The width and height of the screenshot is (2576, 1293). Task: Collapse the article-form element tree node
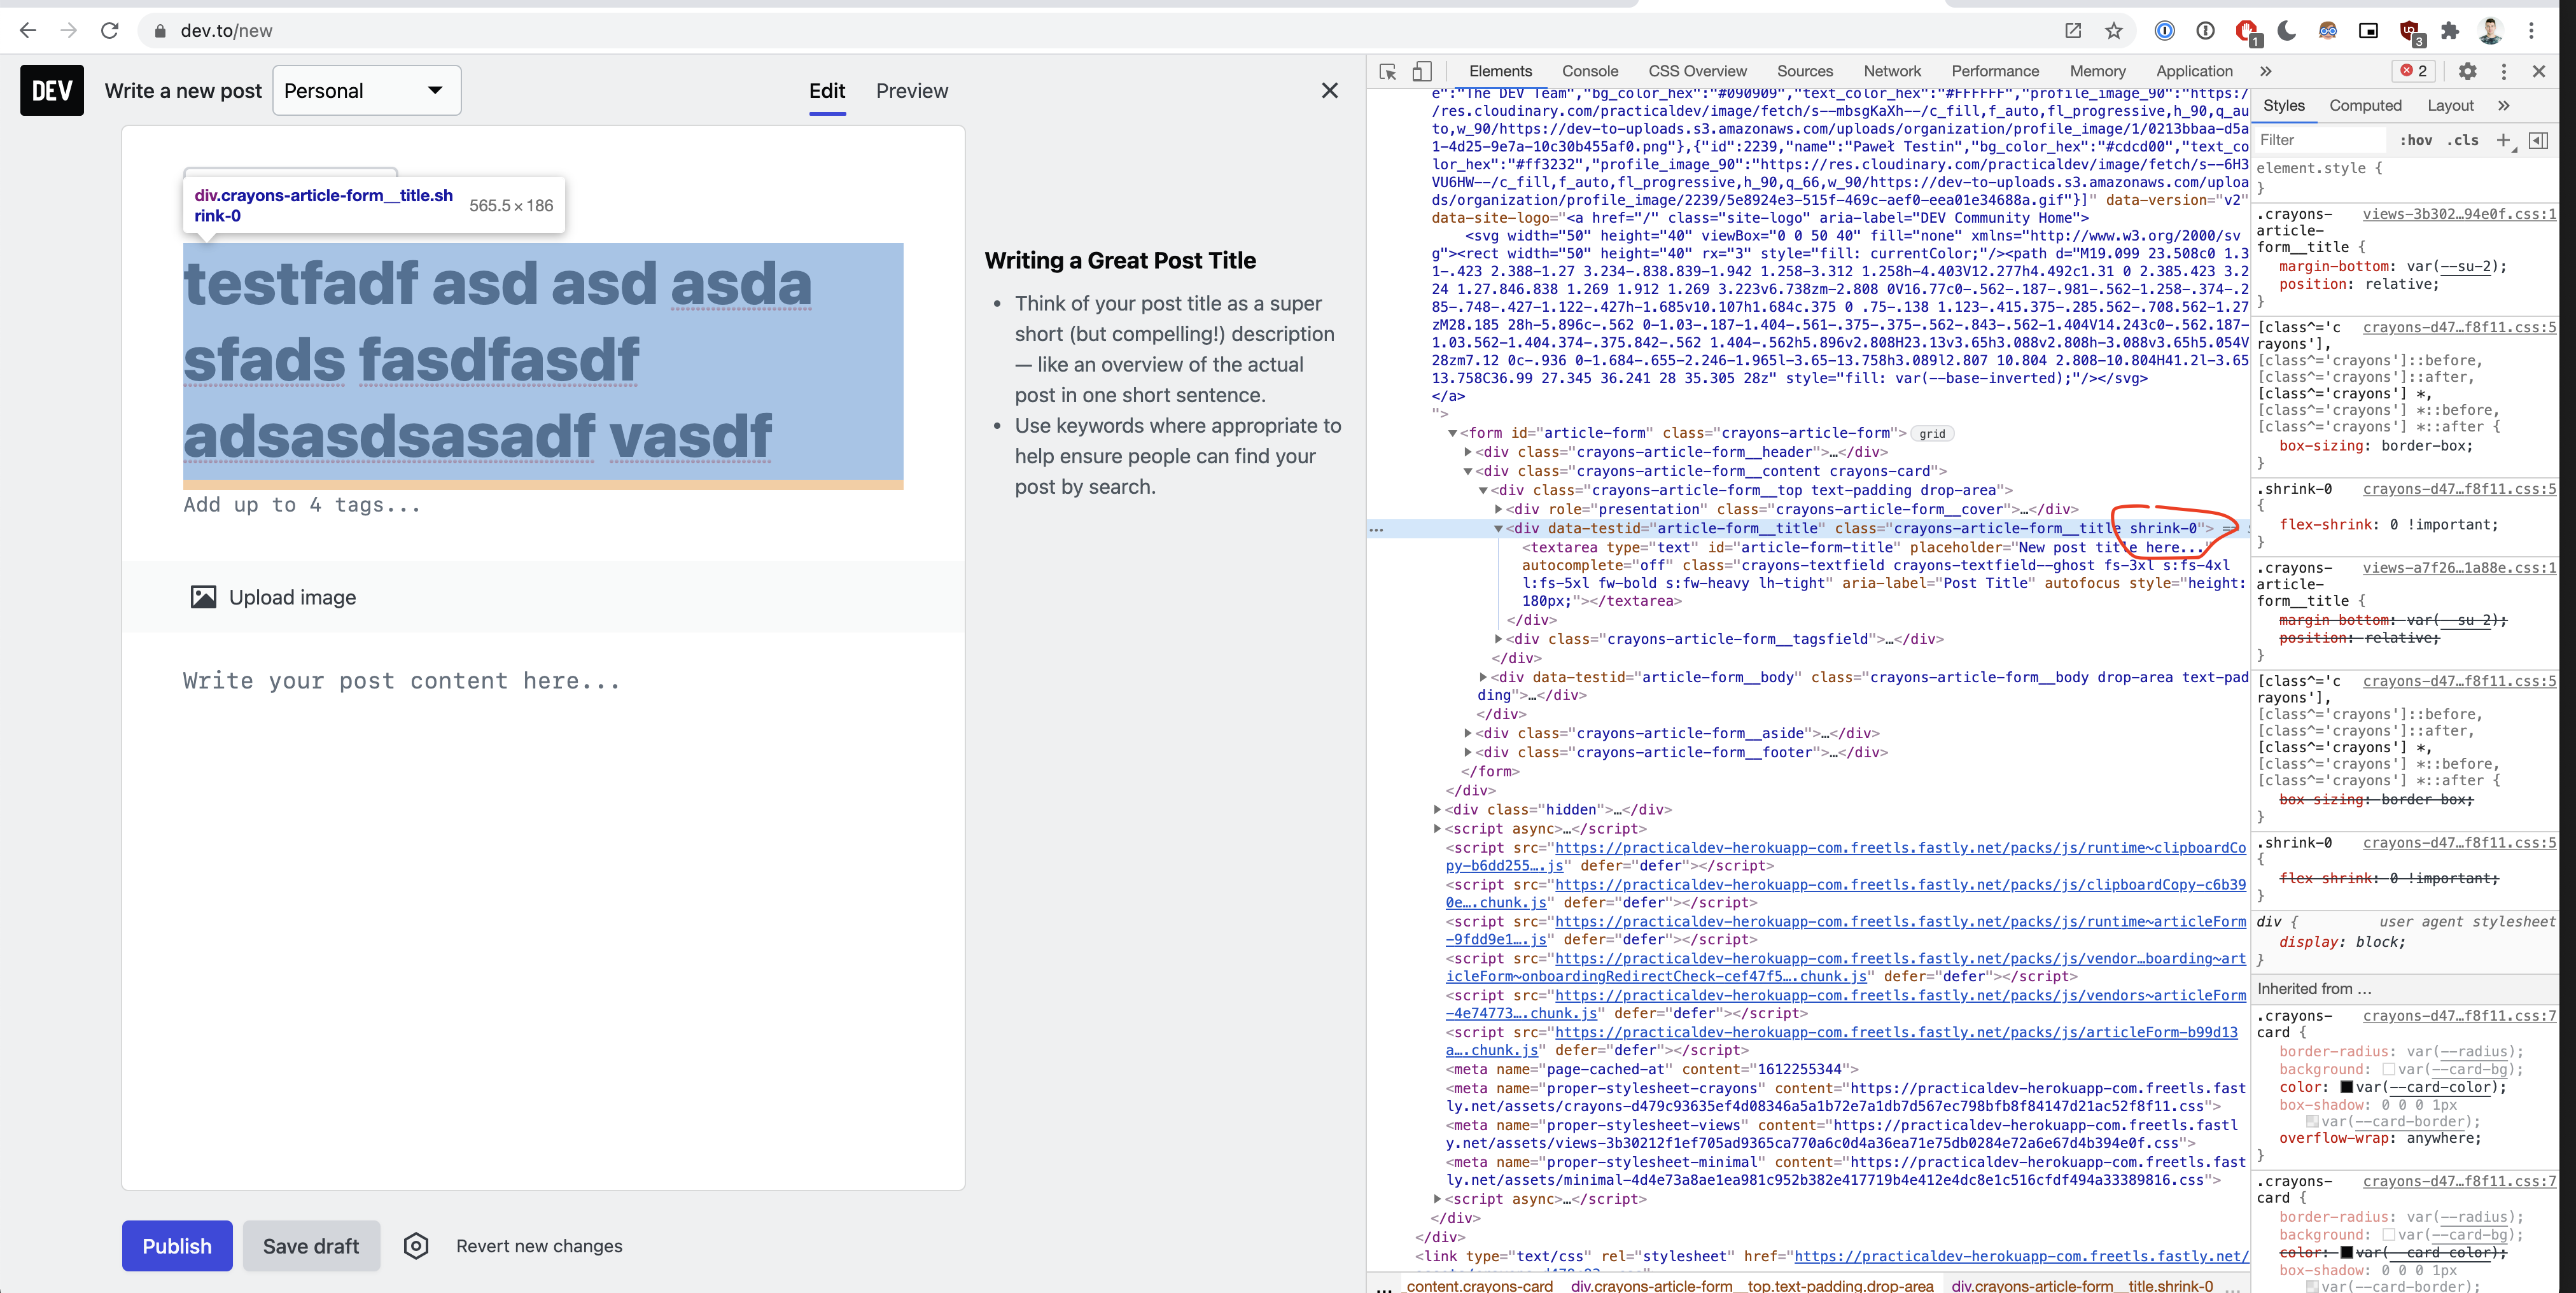pos(1452,433)
